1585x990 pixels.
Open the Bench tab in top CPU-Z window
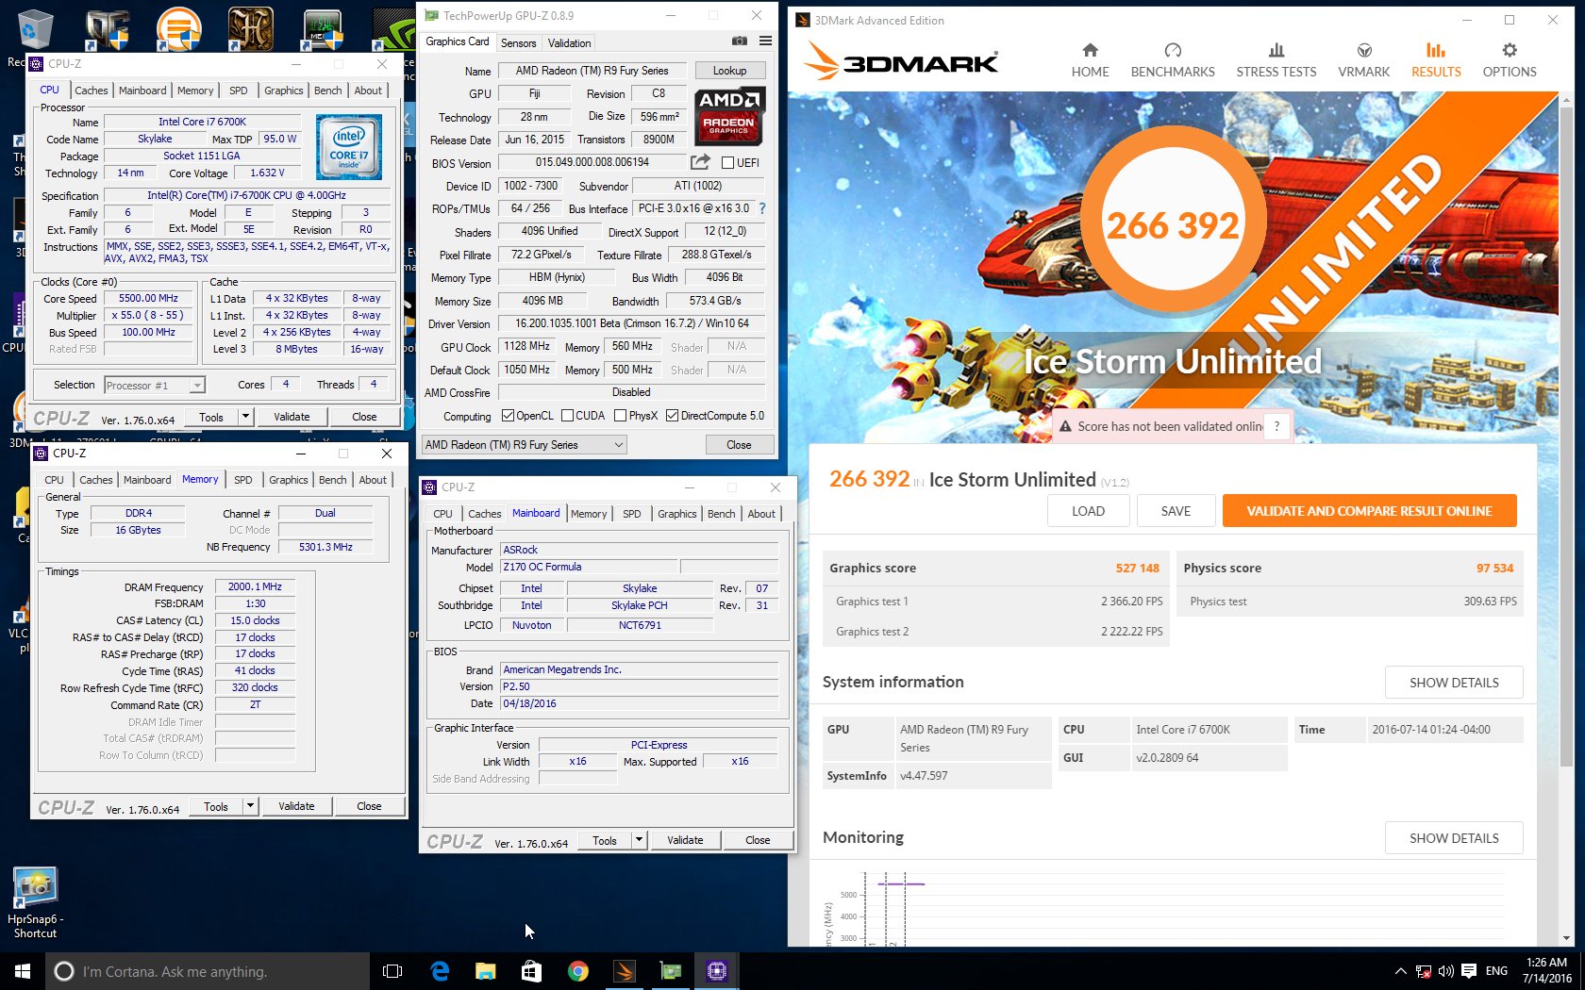[x=327, y=91]
